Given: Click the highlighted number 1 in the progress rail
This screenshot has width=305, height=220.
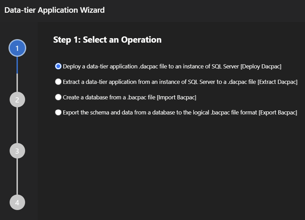Looking at the screenshot, I should [x=17, y=48].
